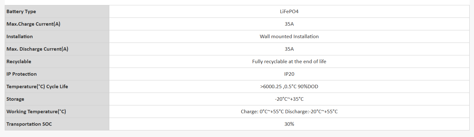Click the Working Temperature(°C) label

(36, 112)
